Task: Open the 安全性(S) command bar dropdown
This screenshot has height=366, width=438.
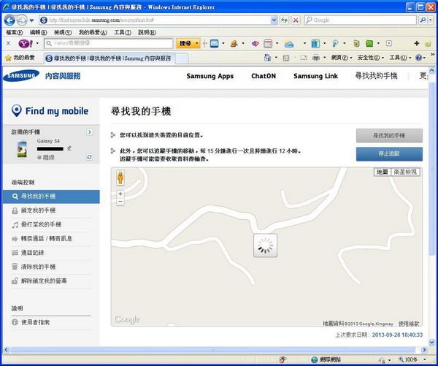Action: (x=371, y=58)
